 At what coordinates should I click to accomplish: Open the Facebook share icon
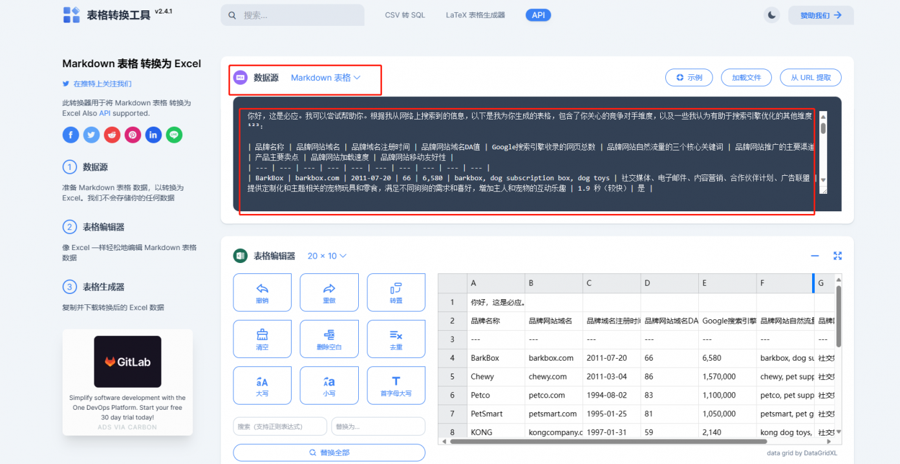(71, 134)
